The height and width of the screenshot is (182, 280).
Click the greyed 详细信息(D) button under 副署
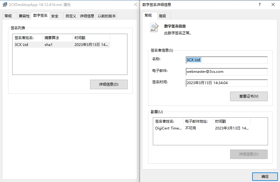point(249,154)
